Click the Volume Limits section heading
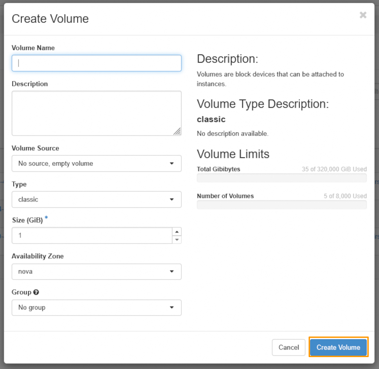The image size is (379, 369). 233,154
